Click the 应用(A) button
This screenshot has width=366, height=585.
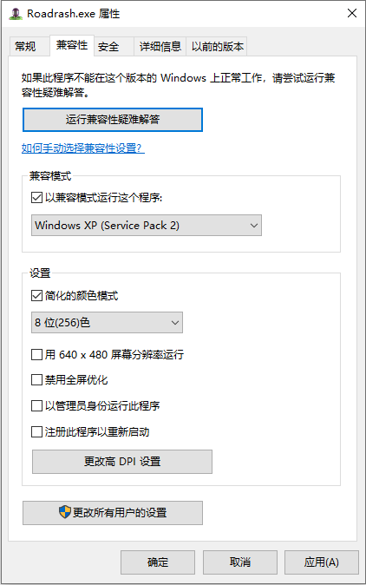coord(322,562)
